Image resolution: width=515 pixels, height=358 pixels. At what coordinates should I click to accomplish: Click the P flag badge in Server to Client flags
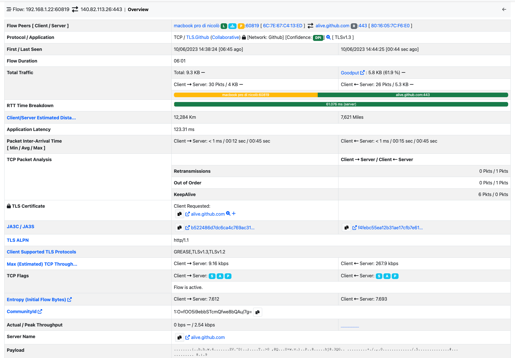395,276
